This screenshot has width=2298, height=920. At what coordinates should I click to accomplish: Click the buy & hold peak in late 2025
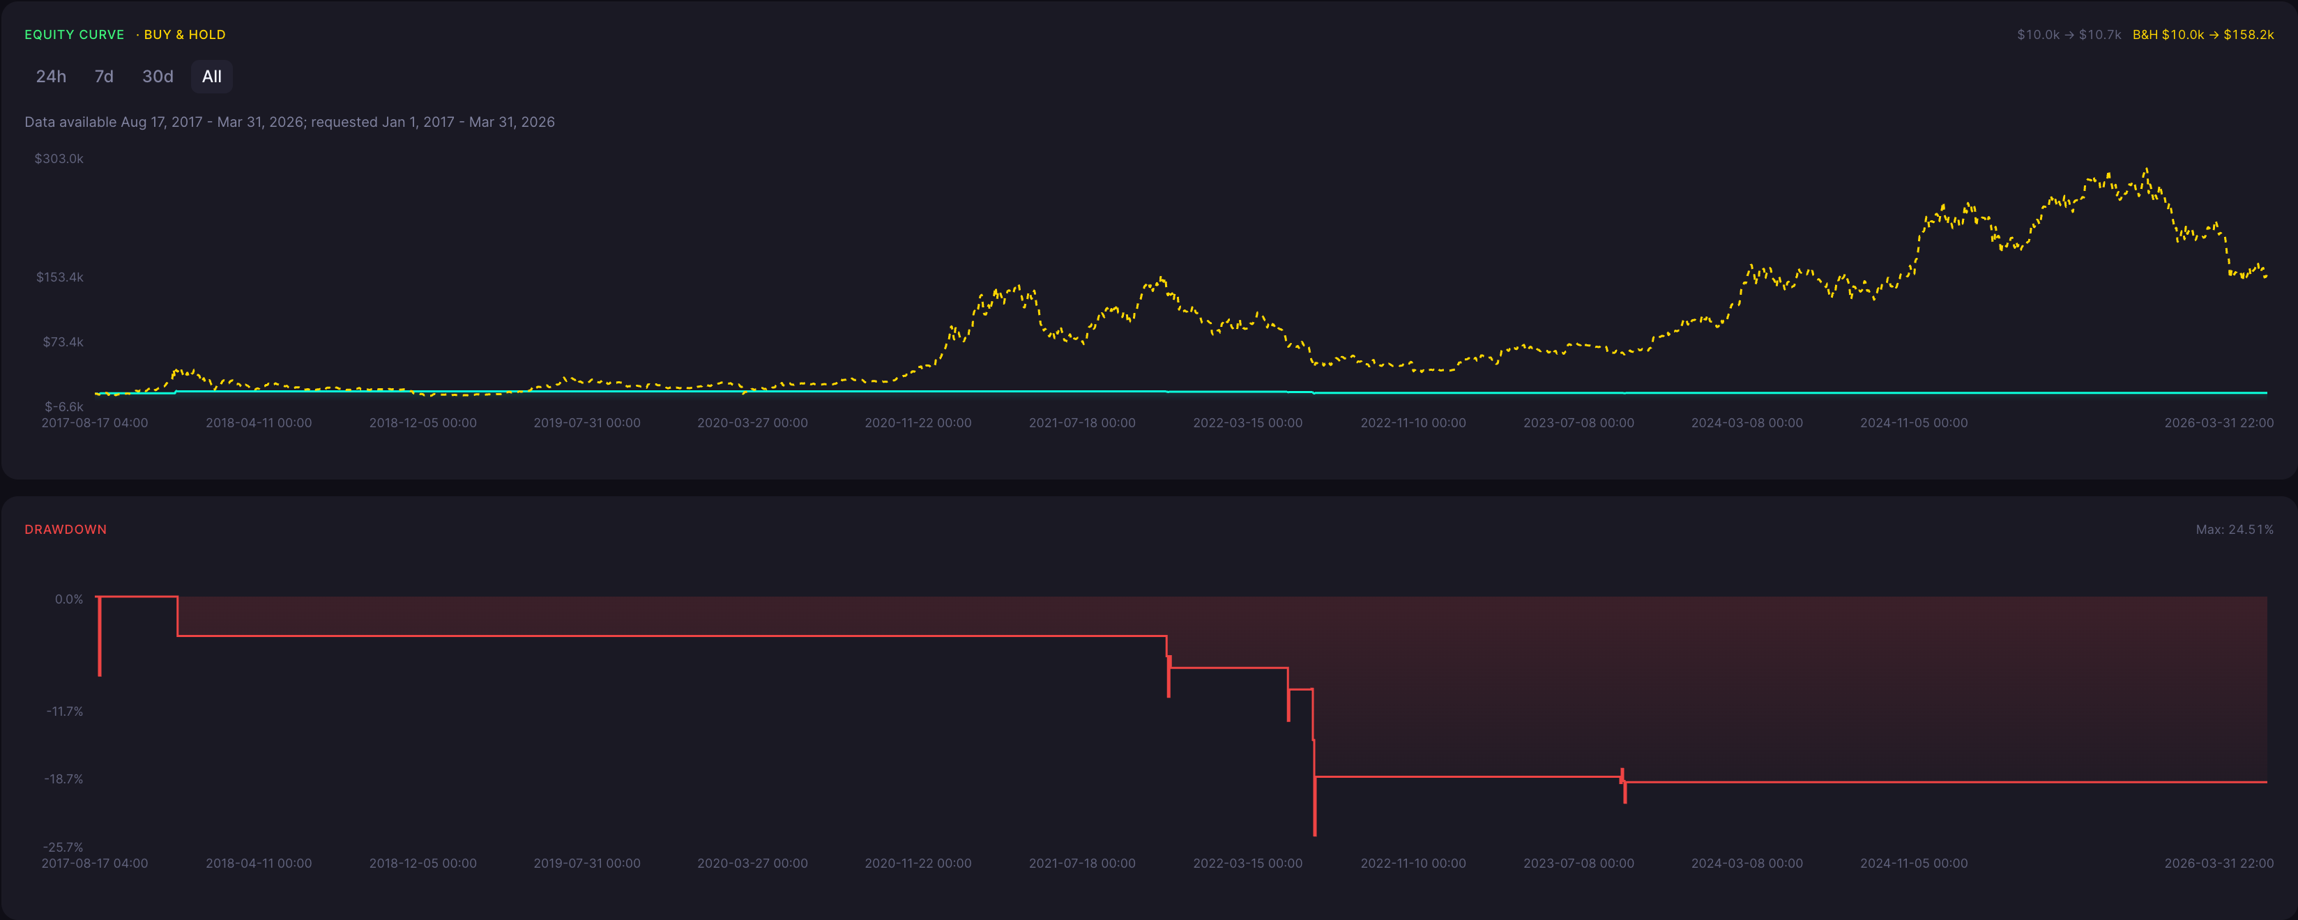coord(2146,169)
